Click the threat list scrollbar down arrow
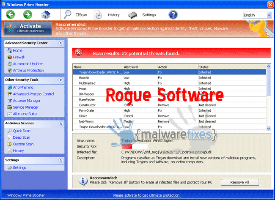The width and height of the screenshot is (275, 200). [x=268, y=129]
